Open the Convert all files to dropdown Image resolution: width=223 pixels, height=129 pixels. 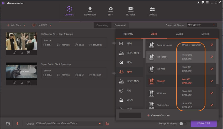click(202, 25)
